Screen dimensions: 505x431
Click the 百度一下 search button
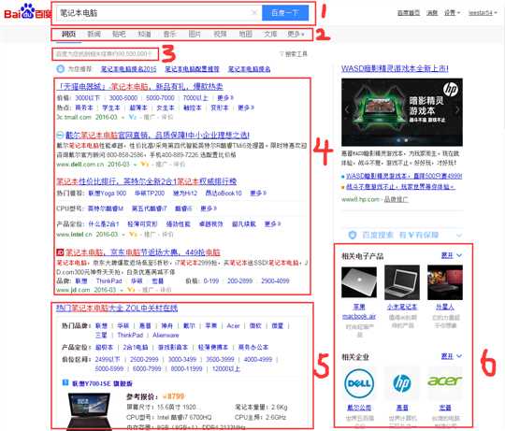tap(285, 13)
